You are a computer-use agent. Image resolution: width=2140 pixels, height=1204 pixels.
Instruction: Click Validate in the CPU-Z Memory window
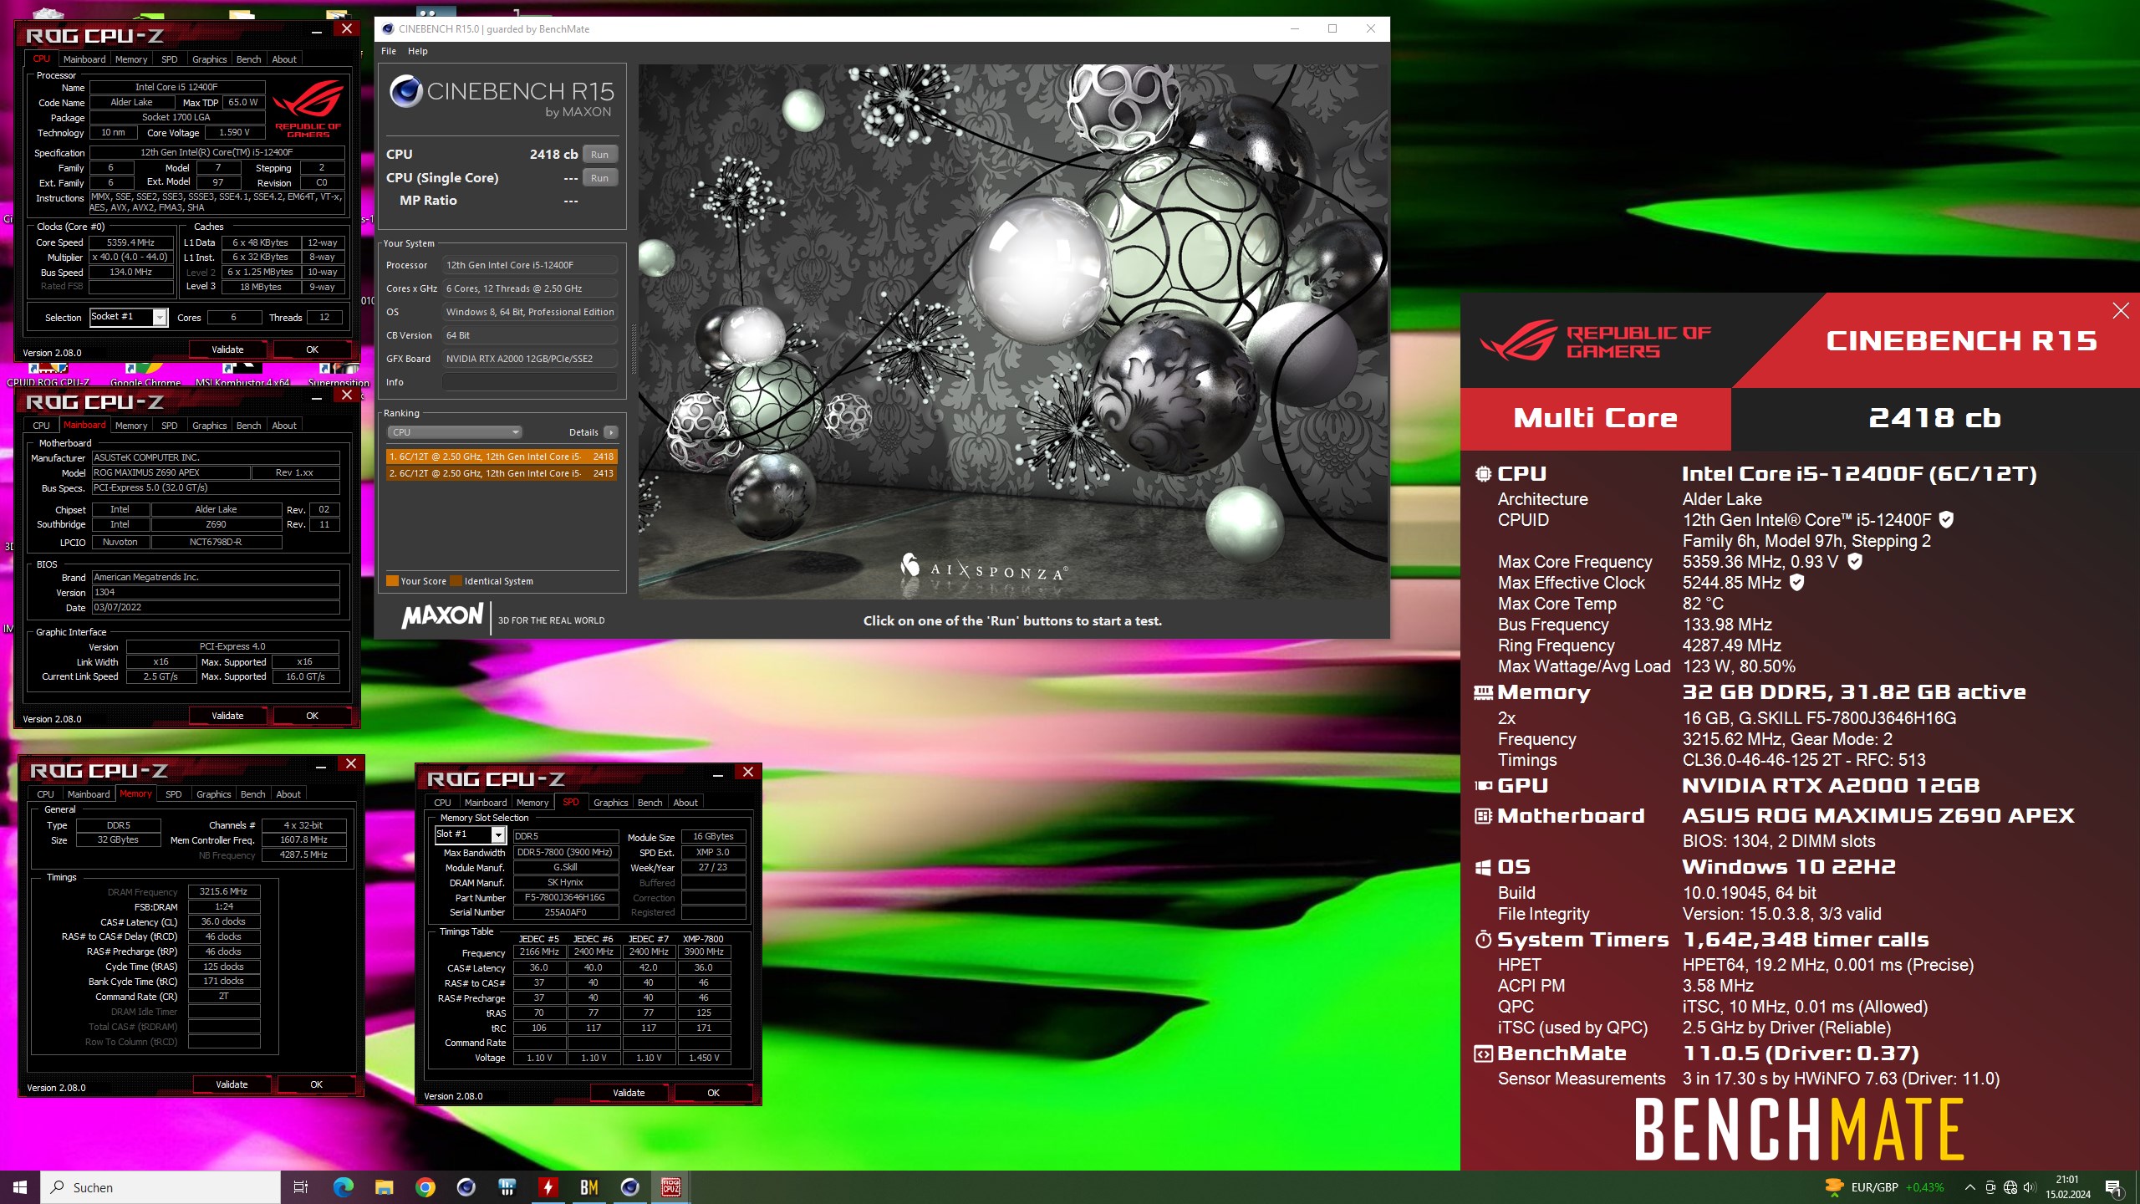tap(232, 1084)
